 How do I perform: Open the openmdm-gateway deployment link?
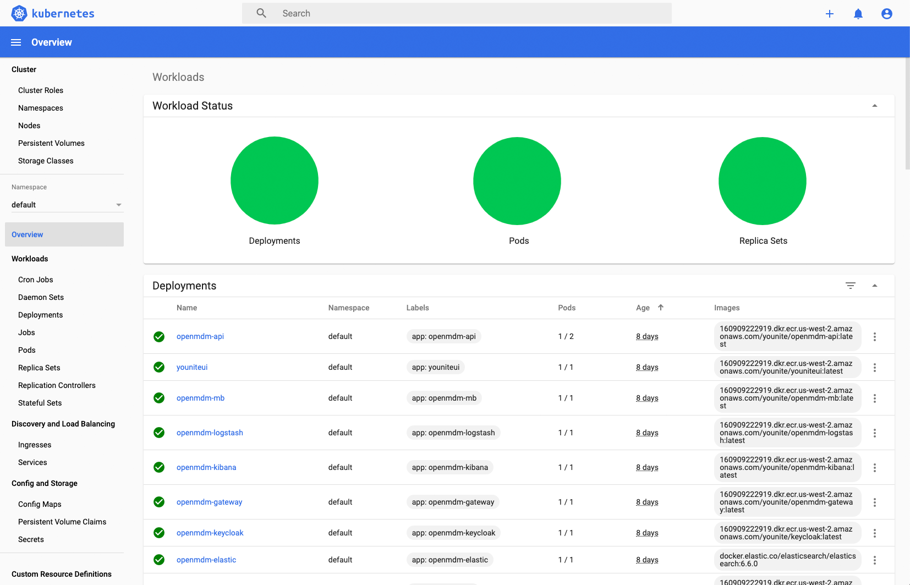[210, 502]
